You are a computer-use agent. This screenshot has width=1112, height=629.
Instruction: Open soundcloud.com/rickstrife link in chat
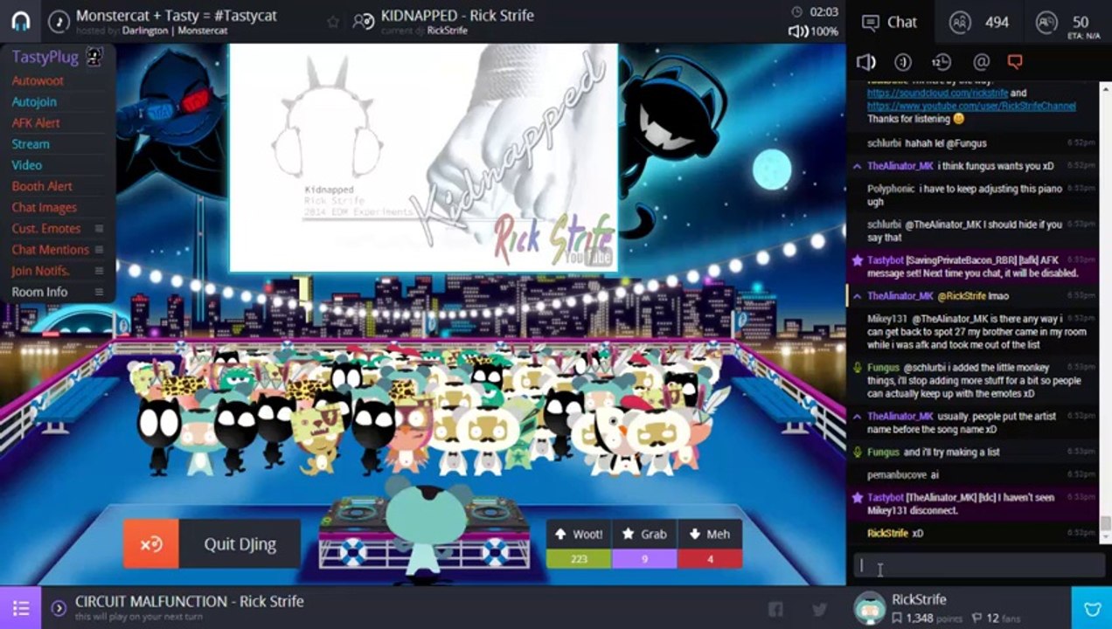coord(937,93)
